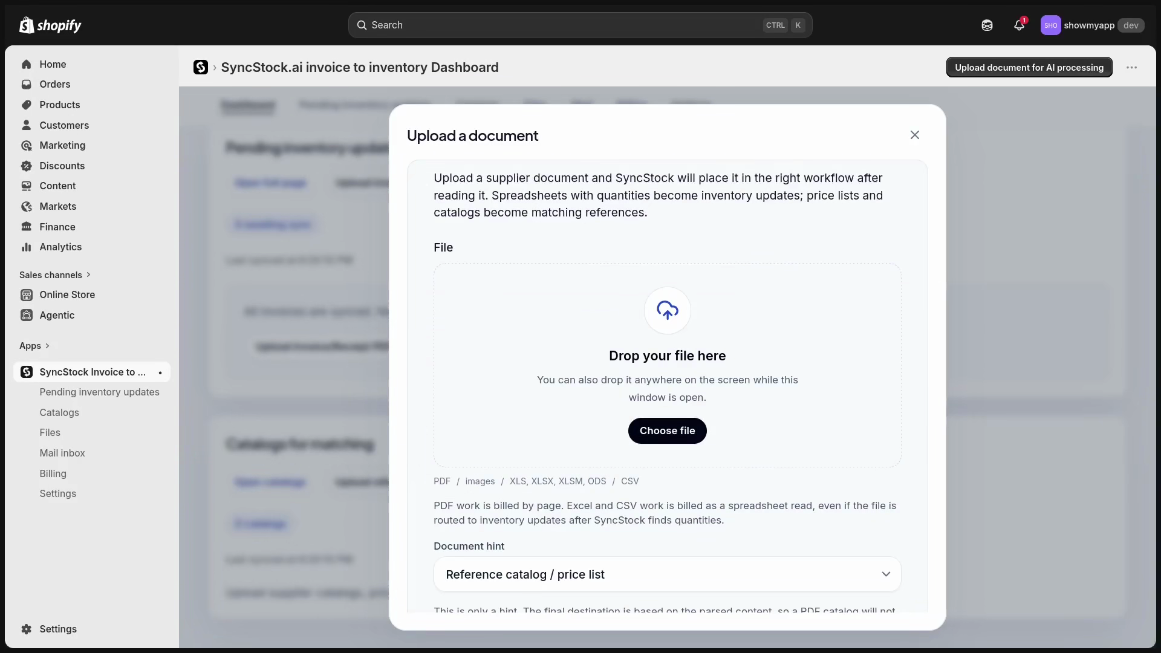This screenshot has width=1161, height=653.
Task: Open the Document hint dropdown
Action: click(x=668, y=574)
